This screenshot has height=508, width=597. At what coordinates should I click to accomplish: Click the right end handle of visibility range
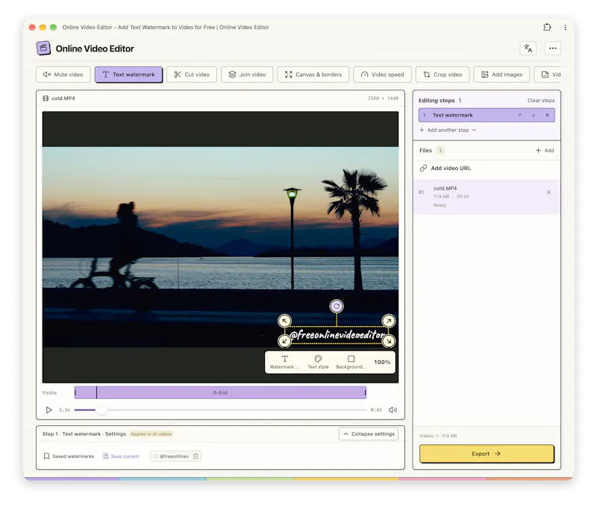click(x=365, y=392)
